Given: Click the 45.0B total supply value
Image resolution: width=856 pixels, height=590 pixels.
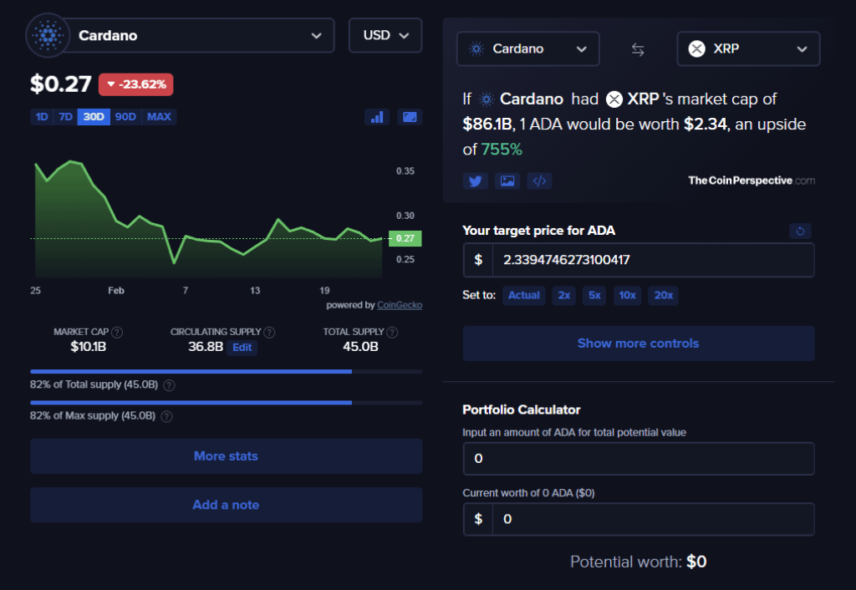Looking at the screenshot, I should pyautogui.click(x=360, y=347).
